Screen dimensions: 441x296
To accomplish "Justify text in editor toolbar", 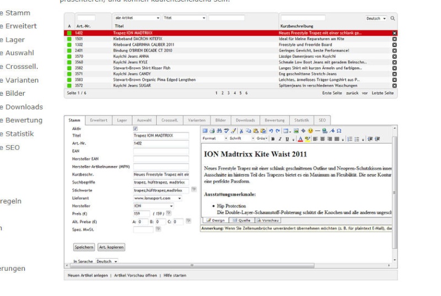I will tap(337, 139).
